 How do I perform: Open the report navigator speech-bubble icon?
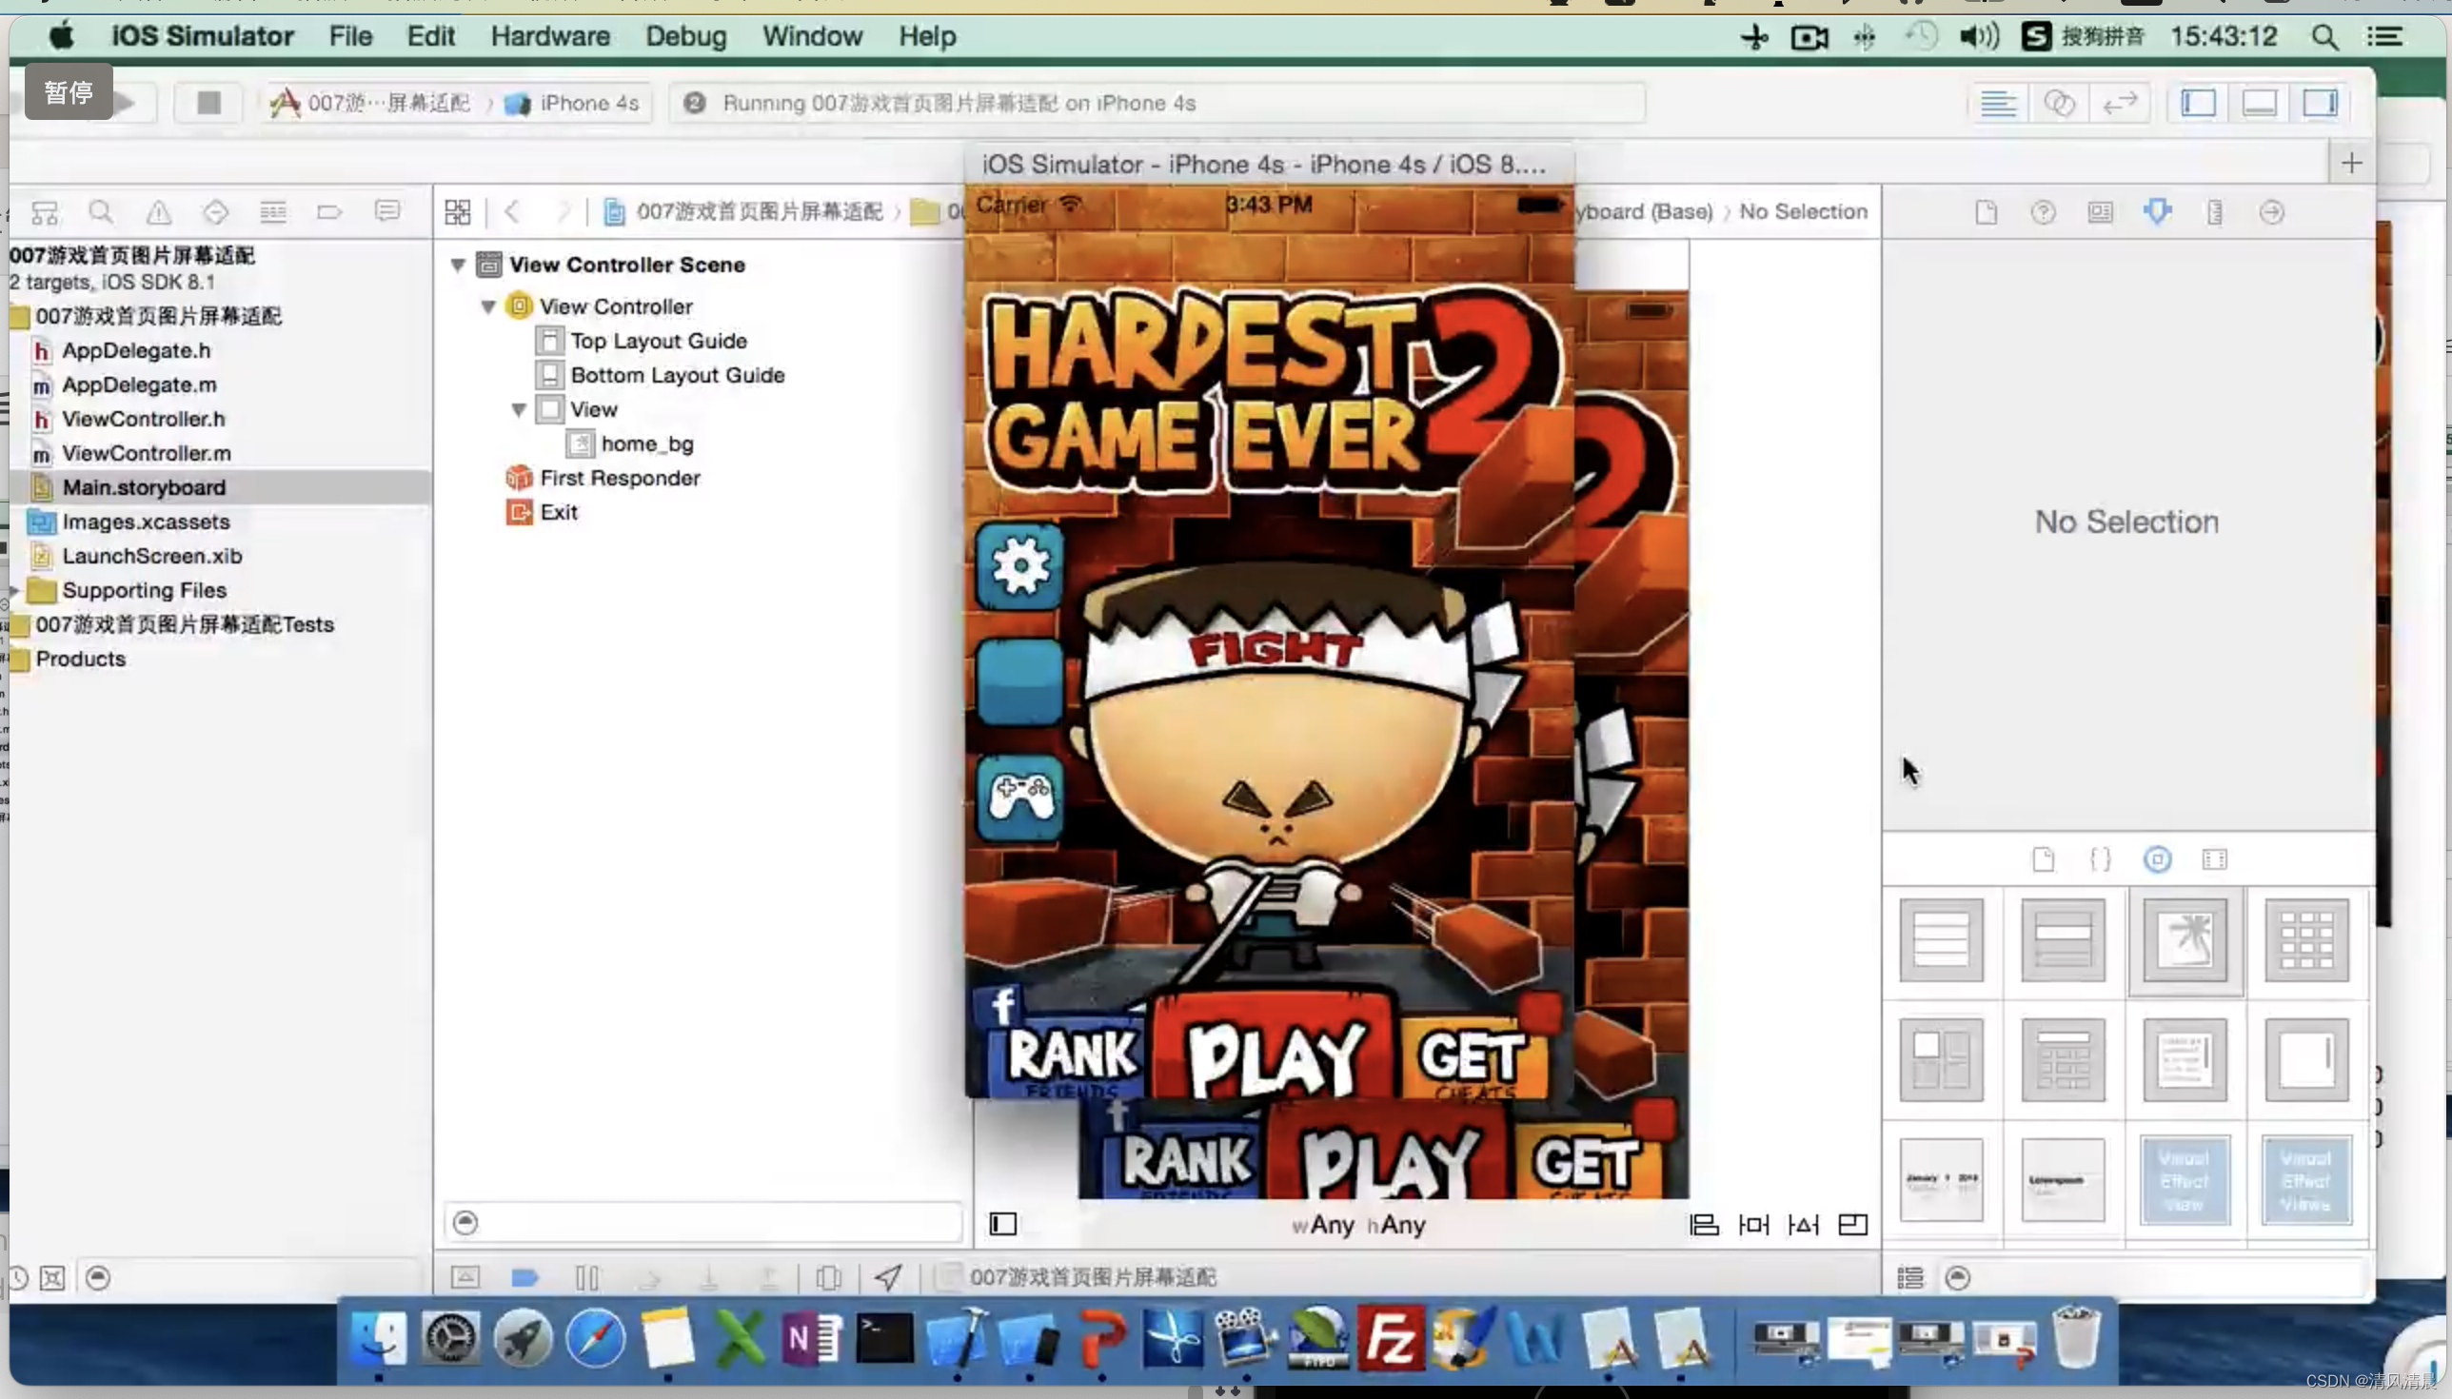click(x=387, y=212)
